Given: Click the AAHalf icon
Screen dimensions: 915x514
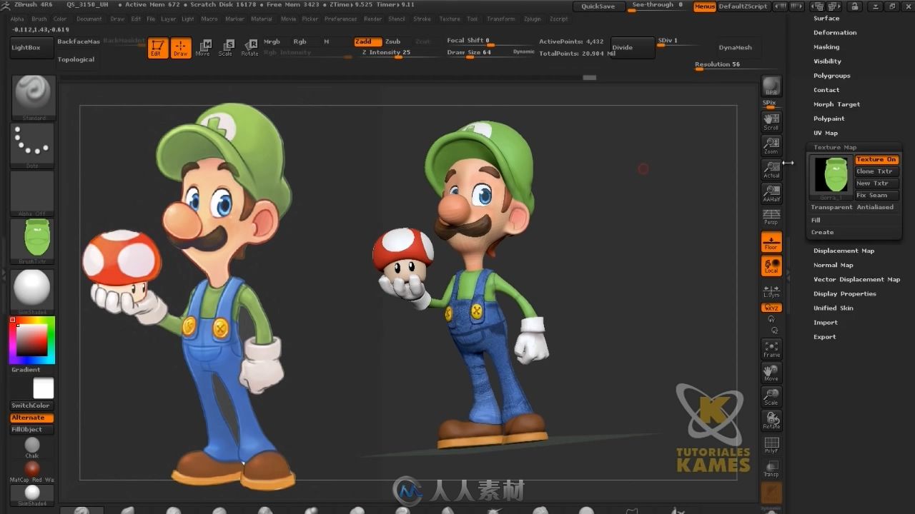Looking at the screenshot, I should pyautogui.click(x=771, y=193).
